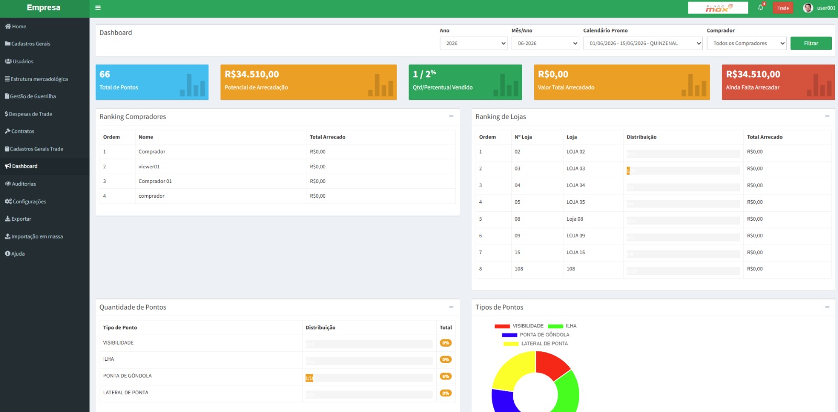This screenshot has width=838, height=412.
Task: Click the Ainda Falta Arrecadar card
Action: point(778,82)
